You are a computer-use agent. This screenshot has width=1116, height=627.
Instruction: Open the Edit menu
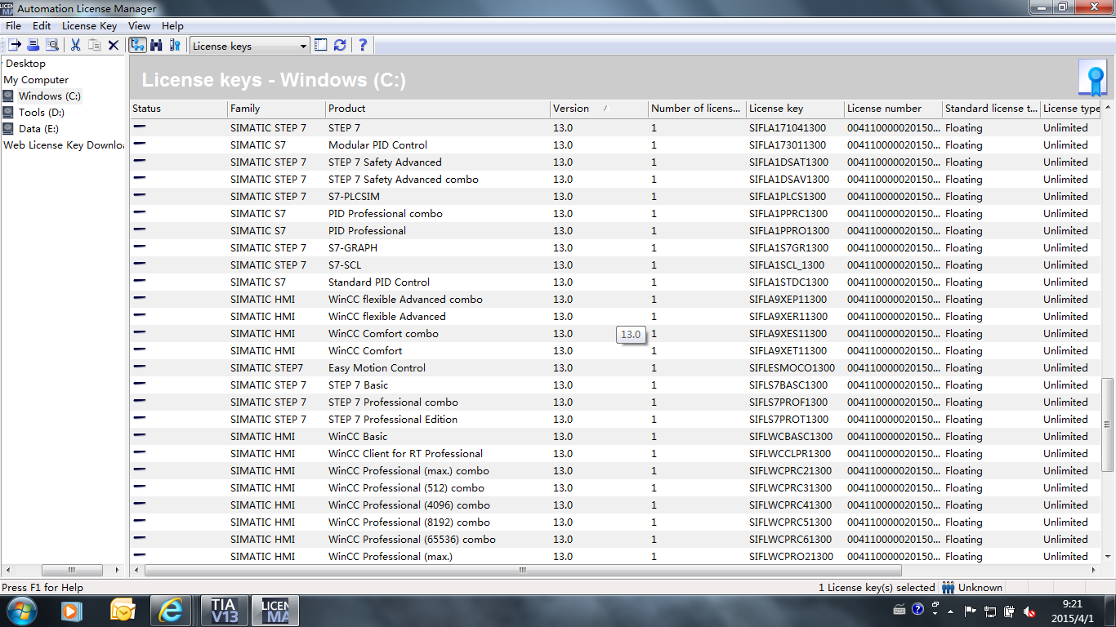pyautogui.click(x=42, y=26)
